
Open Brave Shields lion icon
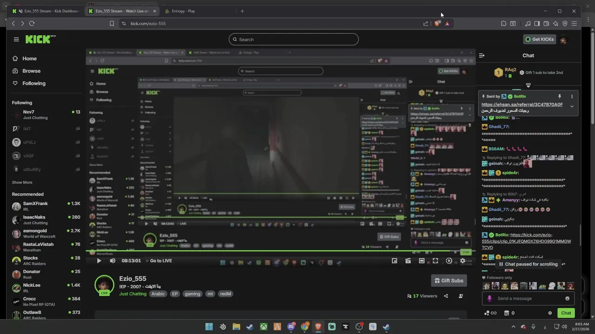tap(437, 23)
